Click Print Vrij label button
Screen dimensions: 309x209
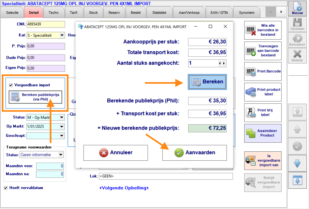[x=263, y=112]
